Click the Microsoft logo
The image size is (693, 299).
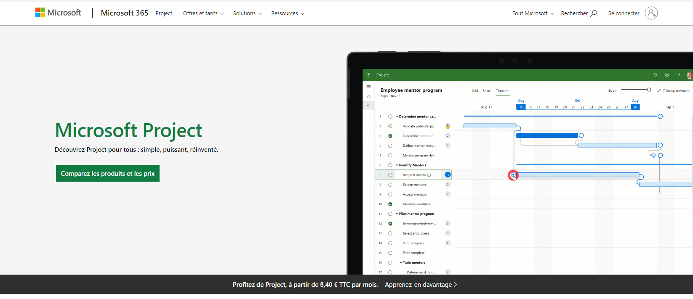[58, 13]
